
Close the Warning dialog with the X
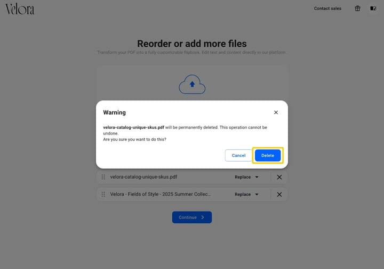[x=276, y=112]
